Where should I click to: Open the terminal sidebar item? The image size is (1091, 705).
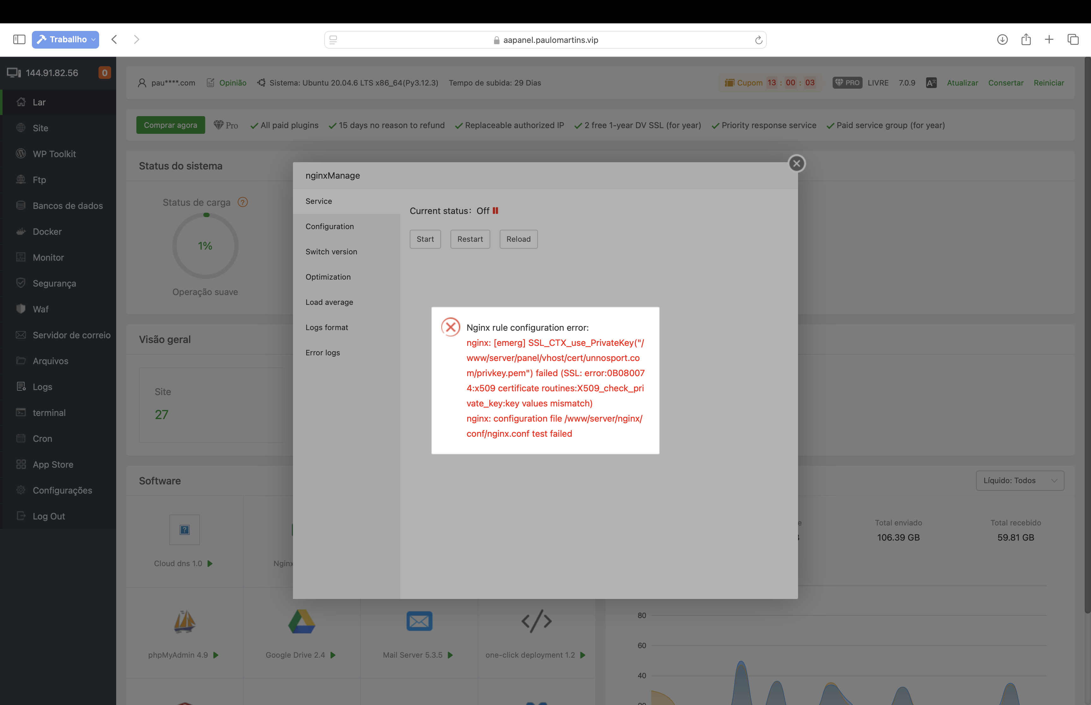pos(49,412)
